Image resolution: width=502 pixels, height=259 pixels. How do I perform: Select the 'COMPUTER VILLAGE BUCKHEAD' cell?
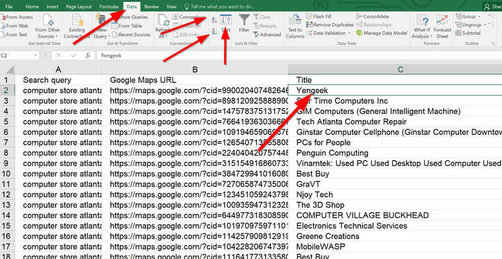[395, 216]
